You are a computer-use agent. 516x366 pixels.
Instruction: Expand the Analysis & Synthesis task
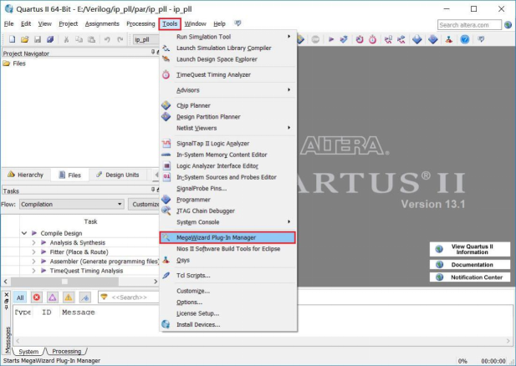[33, 242]
